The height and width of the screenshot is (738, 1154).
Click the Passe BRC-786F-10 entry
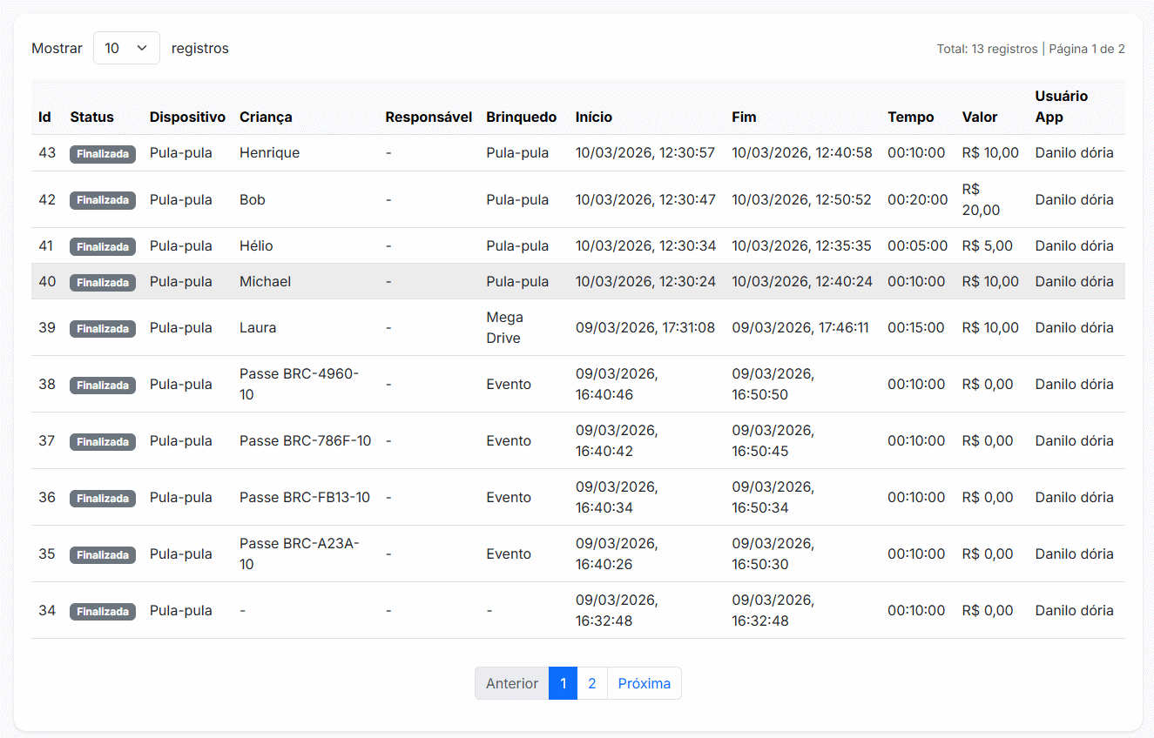(305, 441)
